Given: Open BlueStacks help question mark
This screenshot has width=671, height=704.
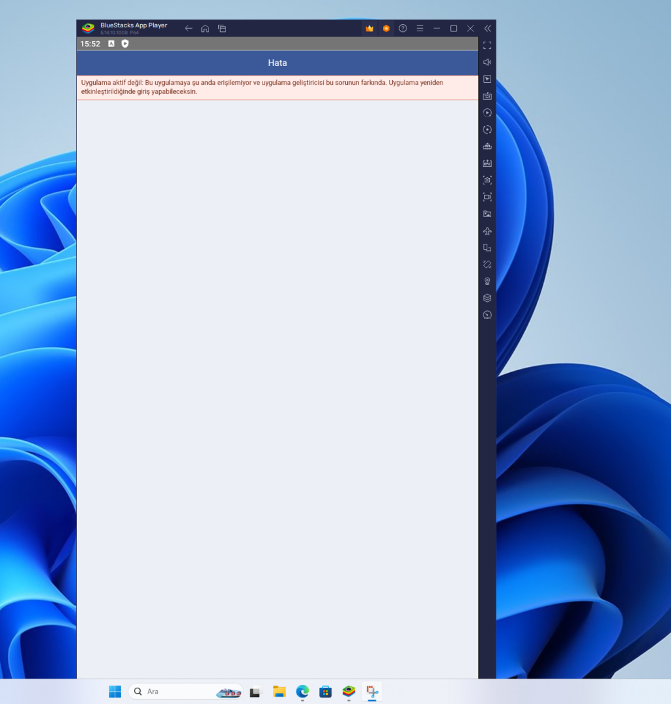Looking at the screenshot, I should point(403,28).
